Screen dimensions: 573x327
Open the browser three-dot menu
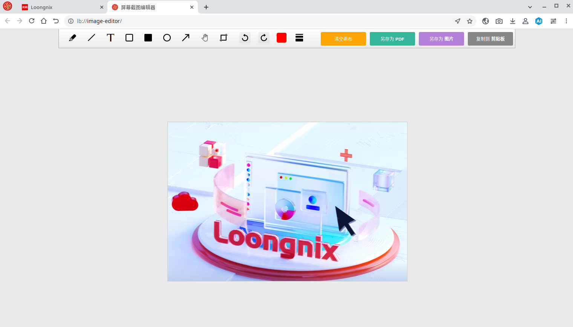pyautogui.click(x=566, y=21)
